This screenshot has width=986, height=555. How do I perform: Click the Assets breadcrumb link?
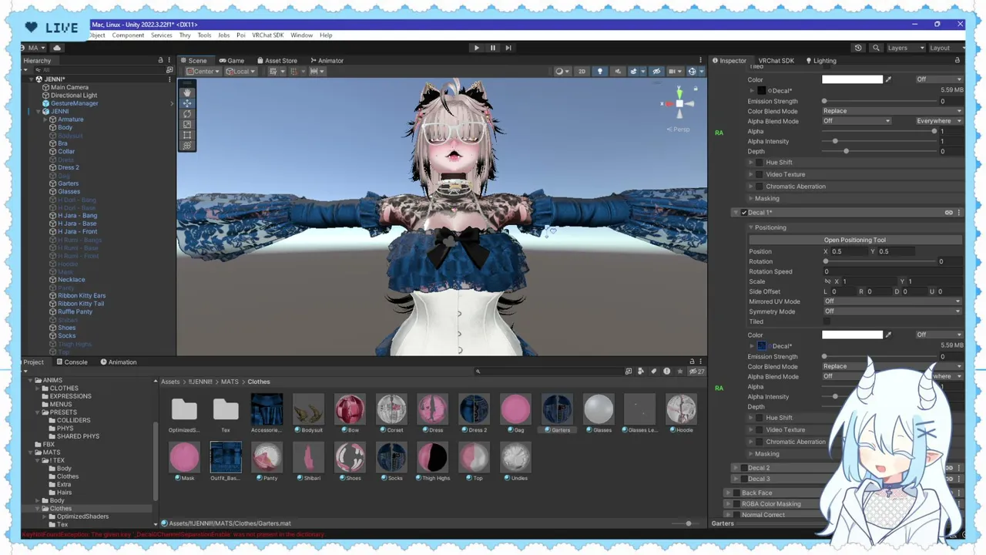pos(170,382)
